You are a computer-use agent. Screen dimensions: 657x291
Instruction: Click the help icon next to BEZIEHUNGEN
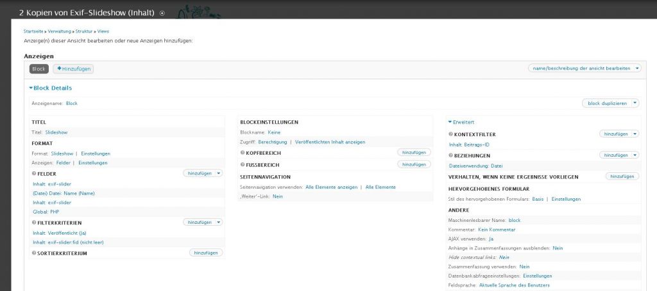pos(451,155)
